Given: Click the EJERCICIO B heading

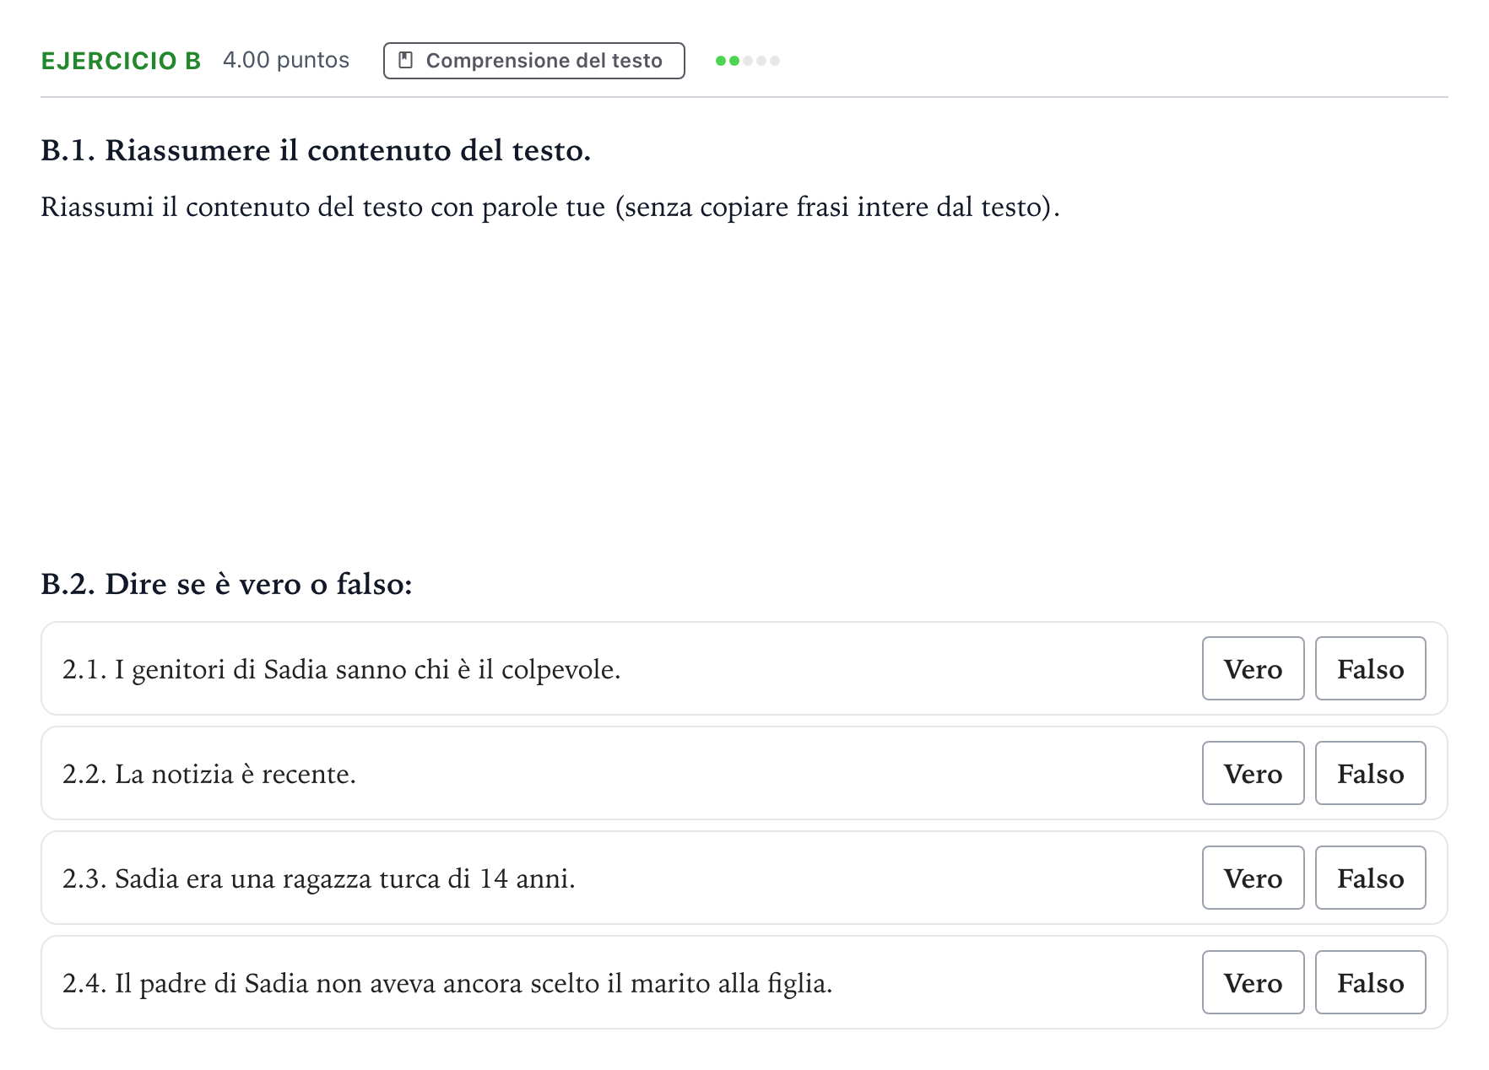Looking at the screenshot, I should 121,61.
